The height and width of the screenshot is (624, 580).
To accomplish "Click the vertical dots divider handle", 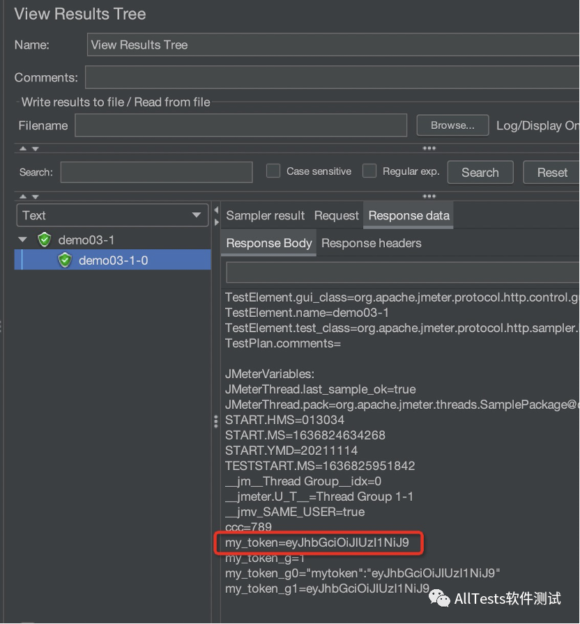I will pyautogui.click(x=216, y=421).
